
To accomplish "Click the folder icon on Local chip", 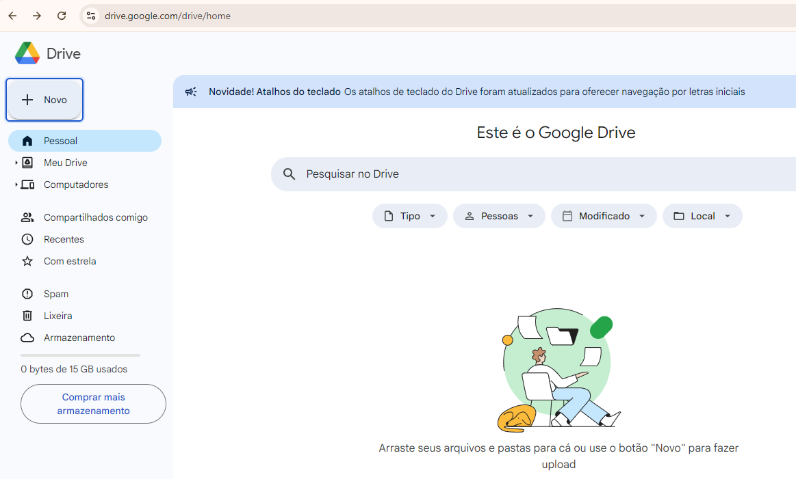I will click(679, 216).
